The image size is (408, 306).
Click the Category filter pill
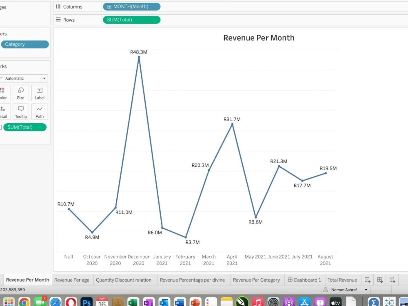[x=24, y=44]
